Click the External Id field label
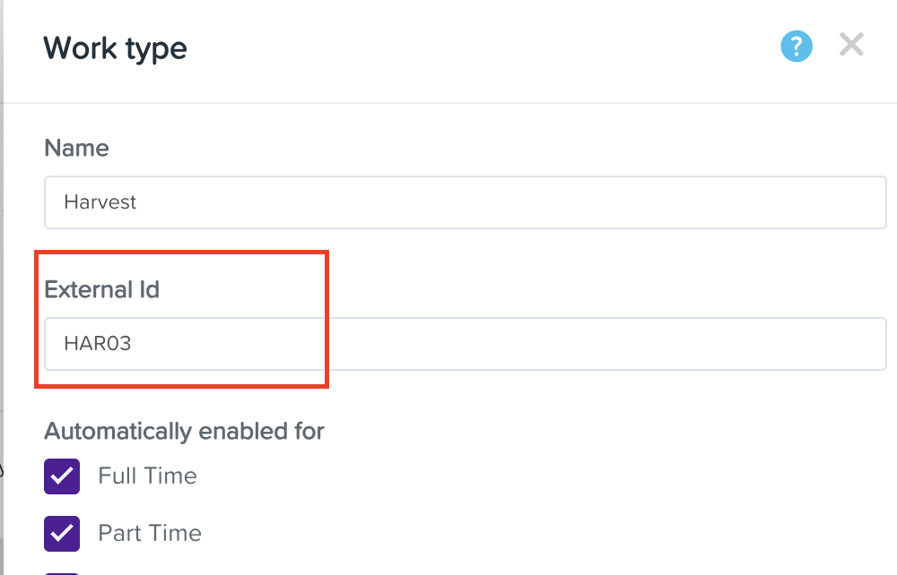The image size is (897, 575). (x=101, y=289)
